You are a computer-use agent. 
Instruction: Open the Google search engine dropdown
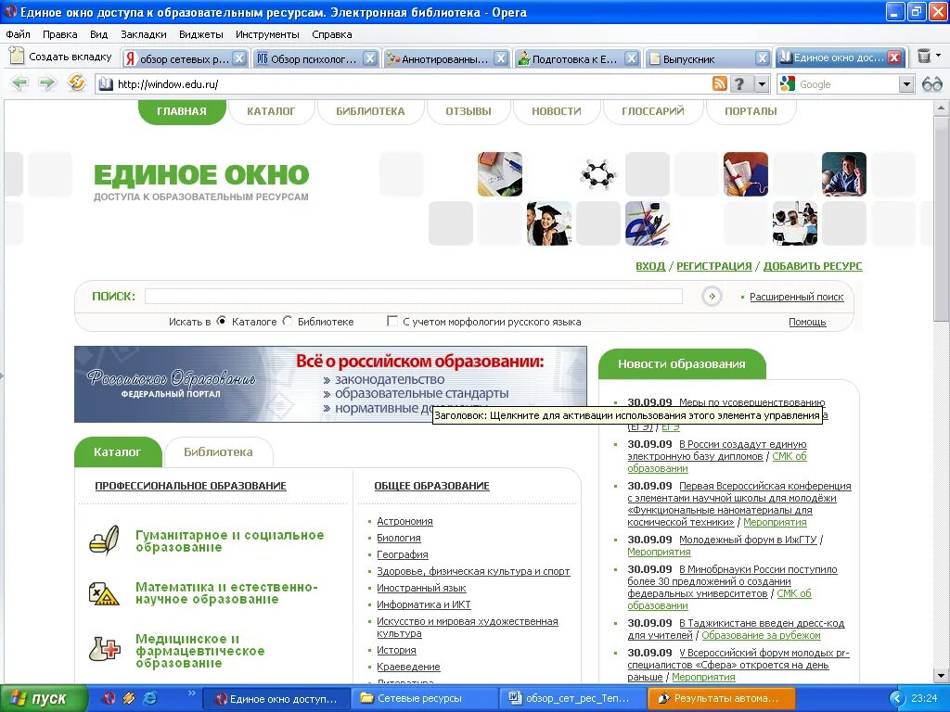[906, 84]
